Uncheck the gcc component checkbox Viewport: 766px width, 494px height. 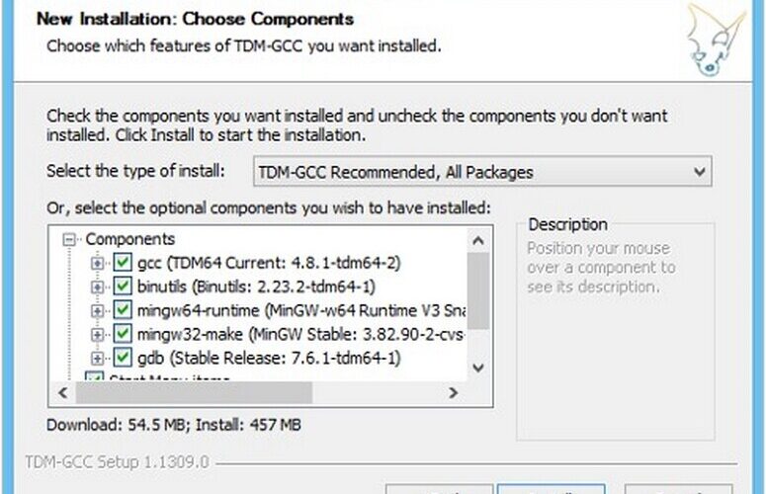click(123, 262)
